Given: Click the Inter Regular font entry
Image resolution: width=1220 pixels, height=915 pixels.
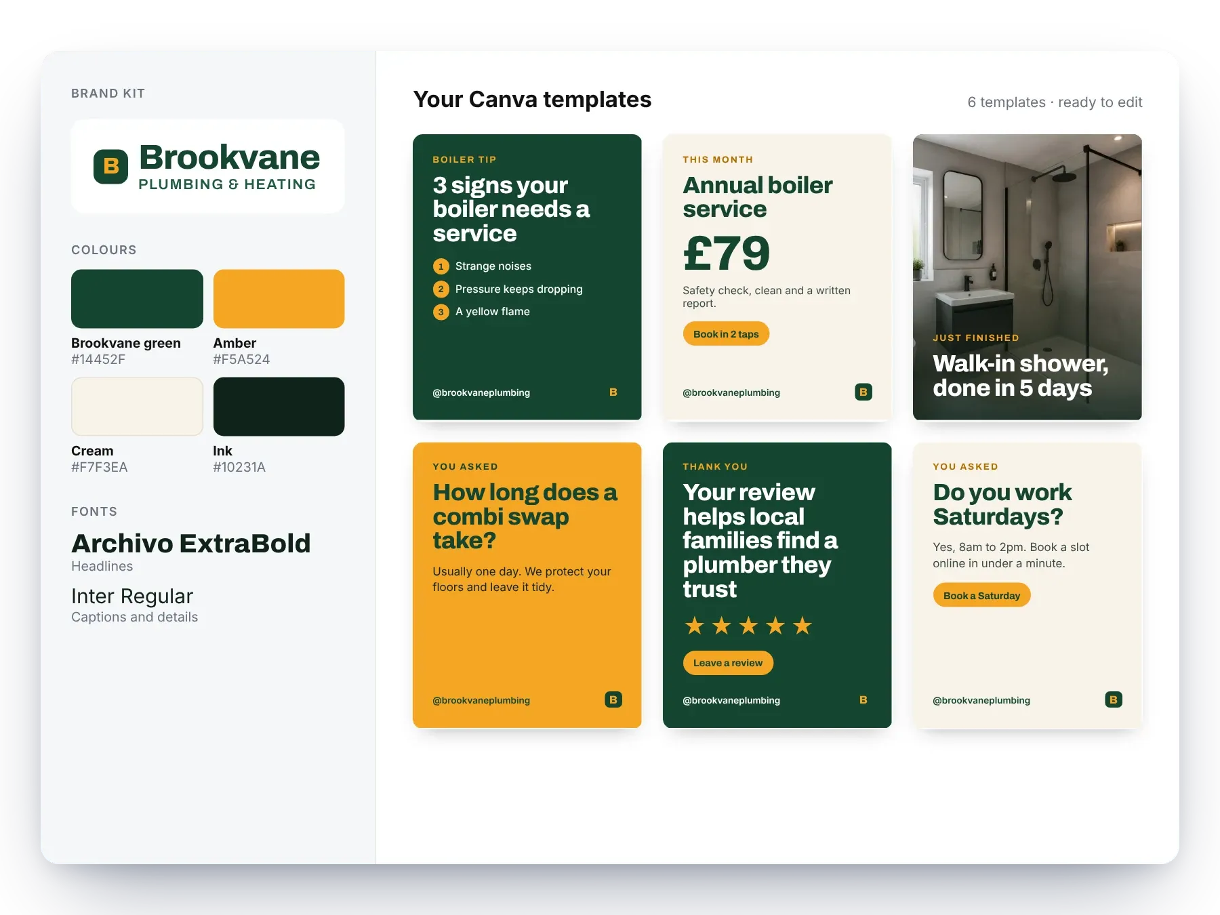Looking at the screenshot, I should (x=132, y=596).
